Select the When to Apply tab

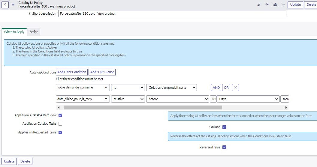[x=14, y=32]
